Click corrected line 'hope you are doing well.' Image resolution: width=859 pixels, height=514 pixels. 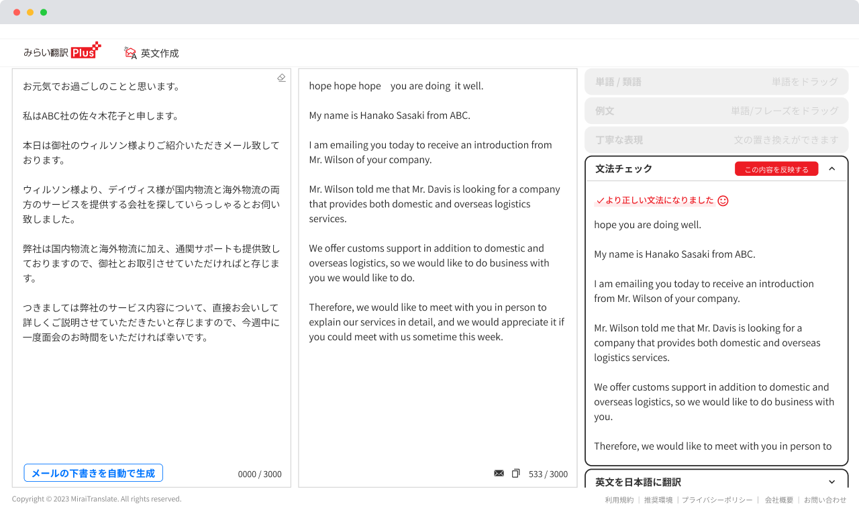(x=648, y=225)
